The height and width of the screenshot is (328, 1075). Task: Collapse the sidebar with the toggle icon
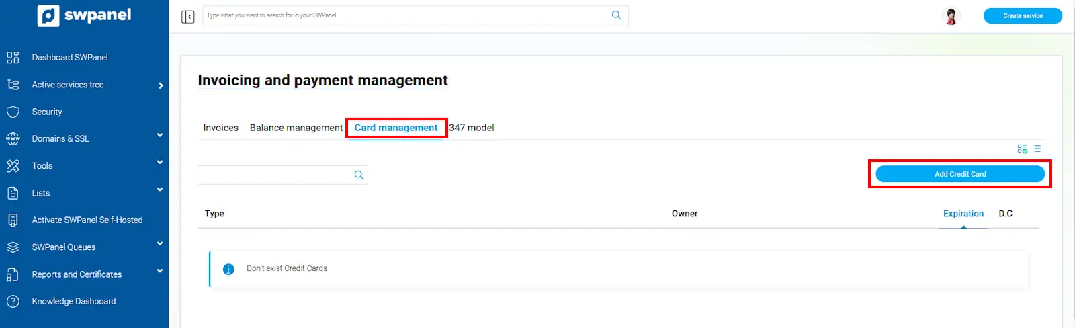[188, 16]
